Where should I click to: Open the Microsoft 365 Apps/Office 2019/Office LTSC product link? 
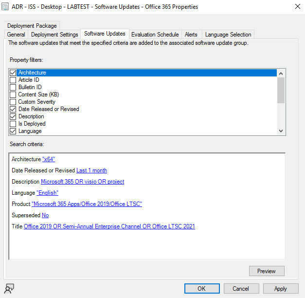87,204
